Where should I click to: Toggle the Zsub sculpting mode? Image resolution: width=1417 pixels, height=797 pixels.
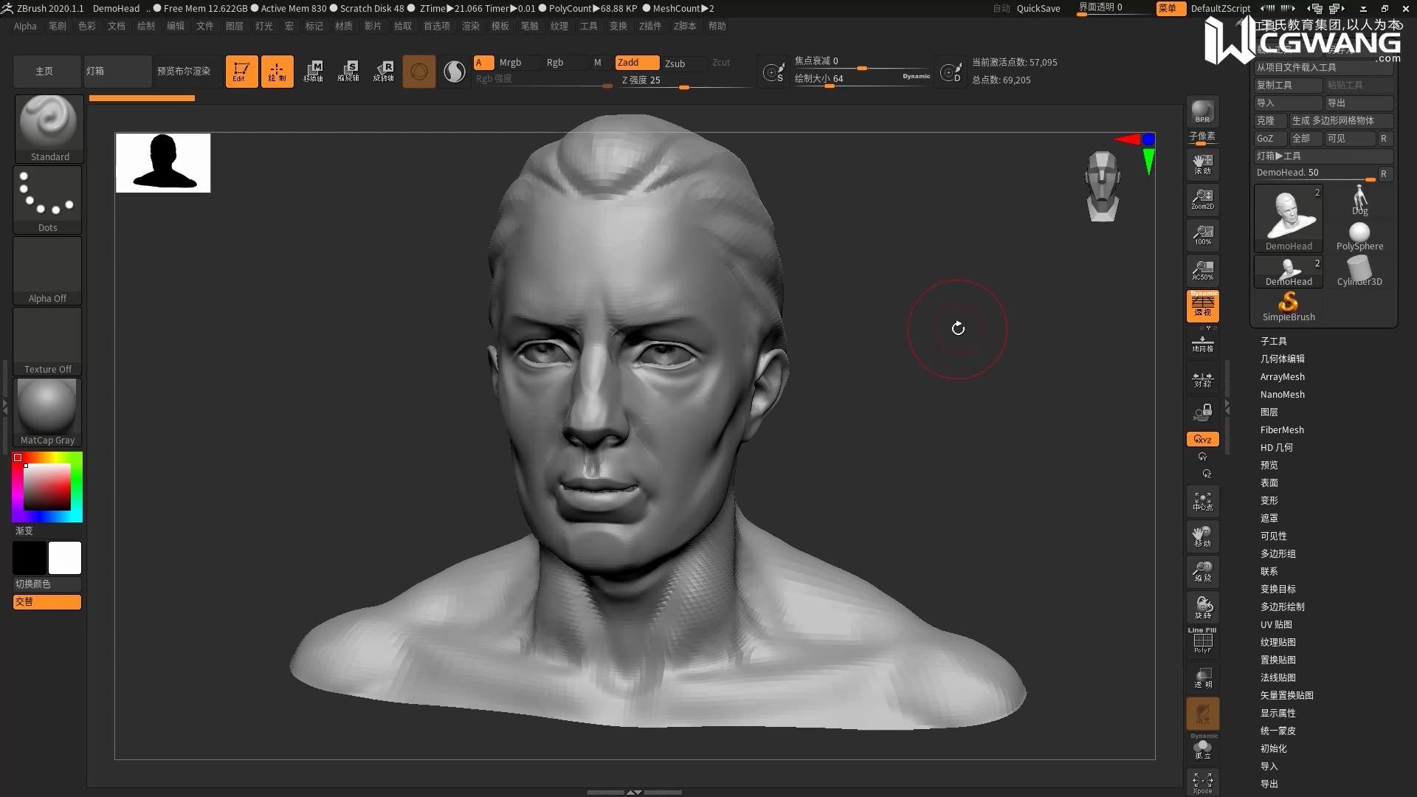click(x=675, y=62)
